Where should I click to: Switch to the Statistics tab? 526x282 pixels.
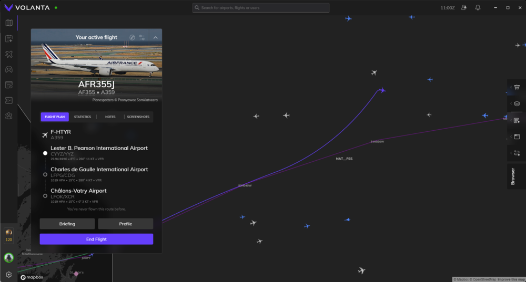click(x=82, y=117)
